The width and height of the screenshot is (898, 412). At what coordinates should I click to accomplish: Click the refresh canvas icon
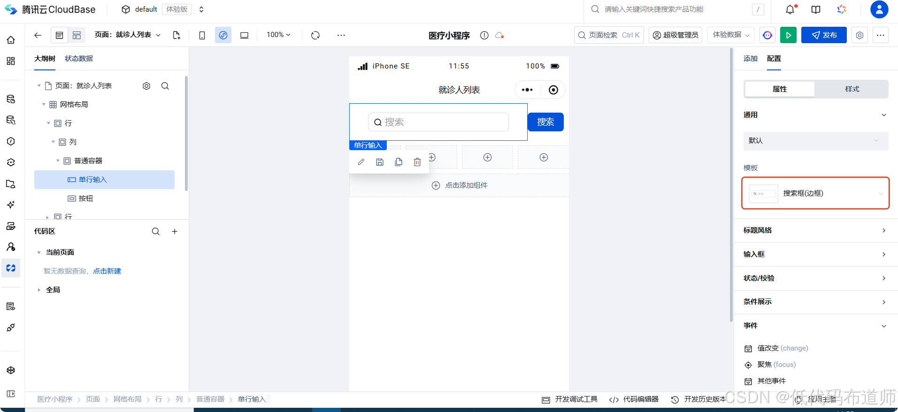point(315,35)
